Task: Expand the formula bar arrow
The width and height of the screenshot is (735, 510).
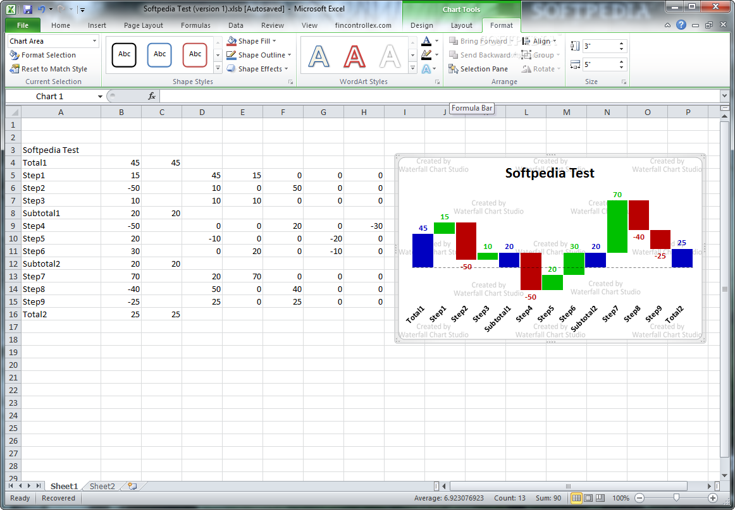Action: (725, 96)
